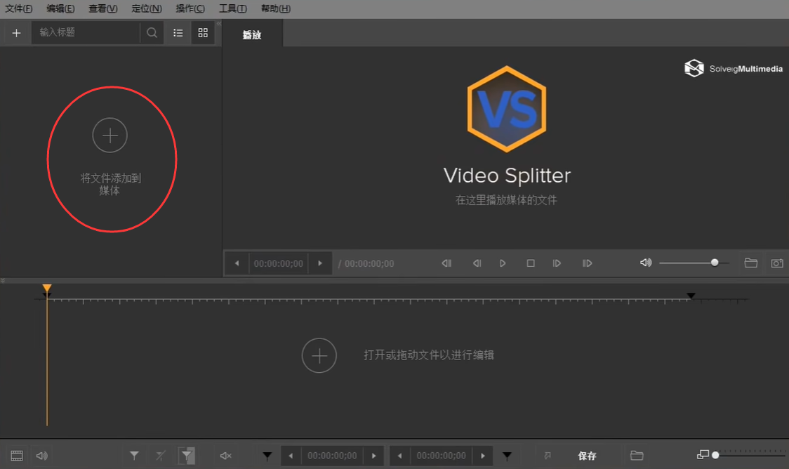
Task: Click the highlighted funnel icon
Action: 187,456
